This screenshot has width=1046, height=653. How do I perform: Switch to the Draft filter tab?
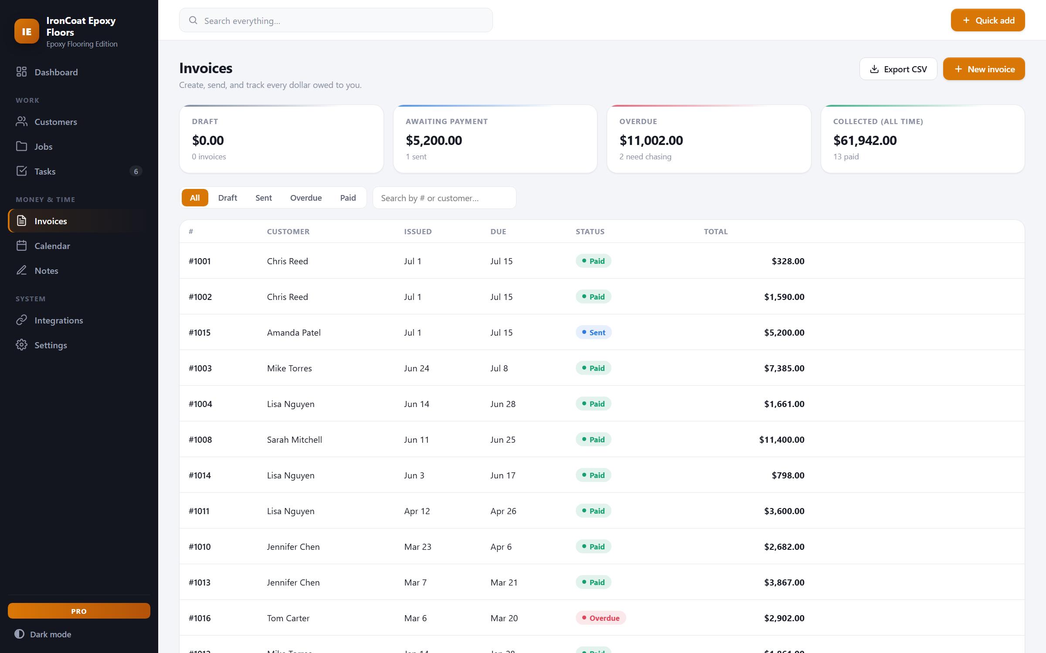[228, 198]
